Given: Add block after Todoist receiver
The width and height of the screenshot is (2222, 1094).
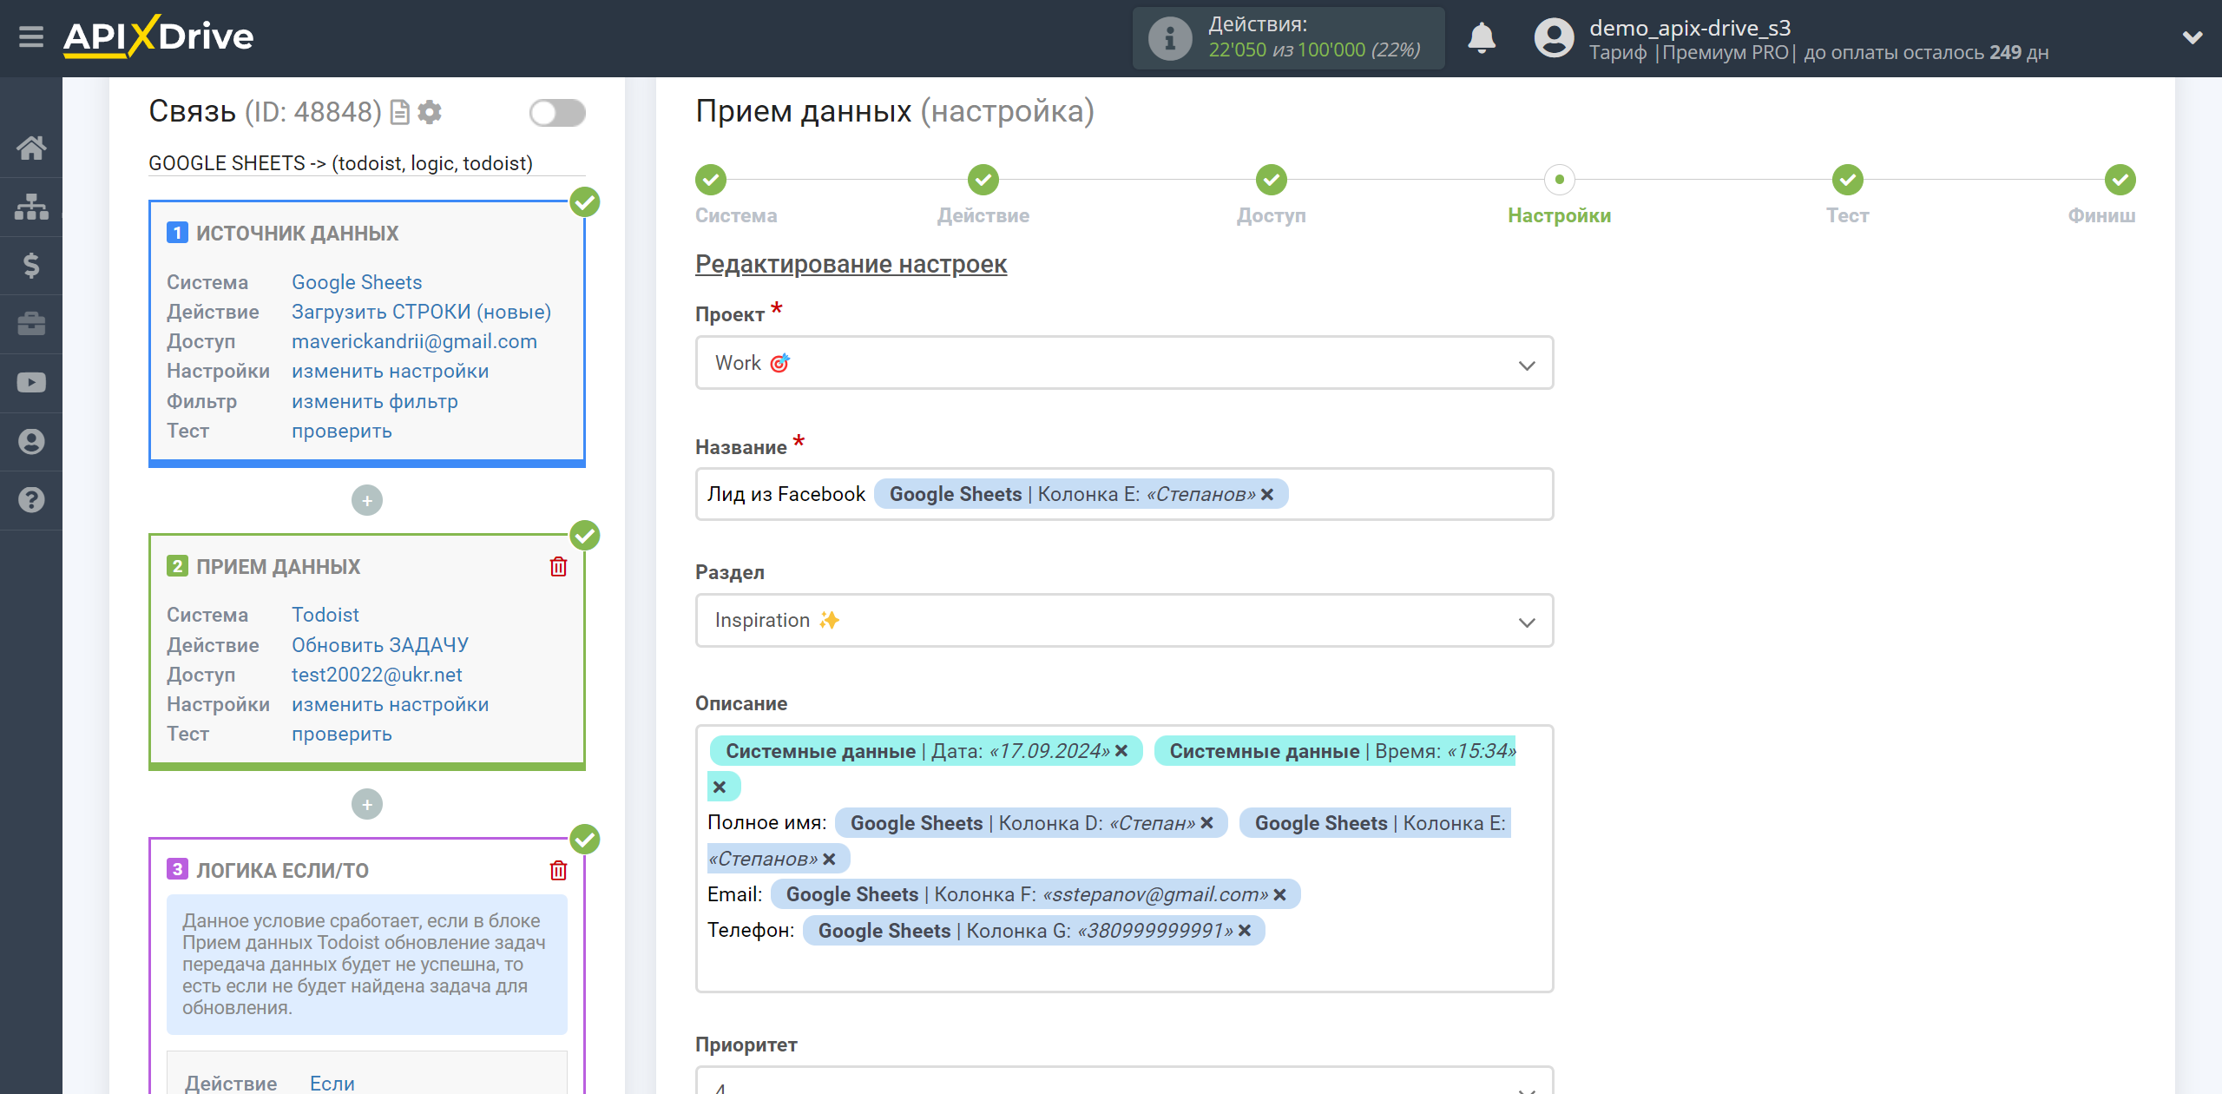Looking at the screenshot, I should click(x=367, y=804).
